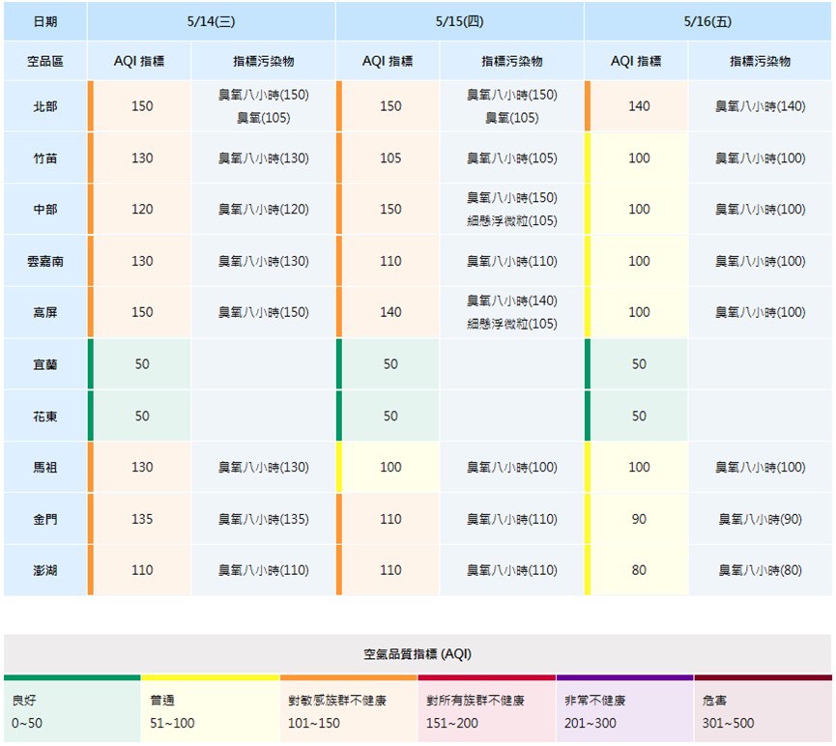836x746 pixels.
Task: Select the red 對所有族群不健康 151~200 legend cell
Action: (487, 708)
